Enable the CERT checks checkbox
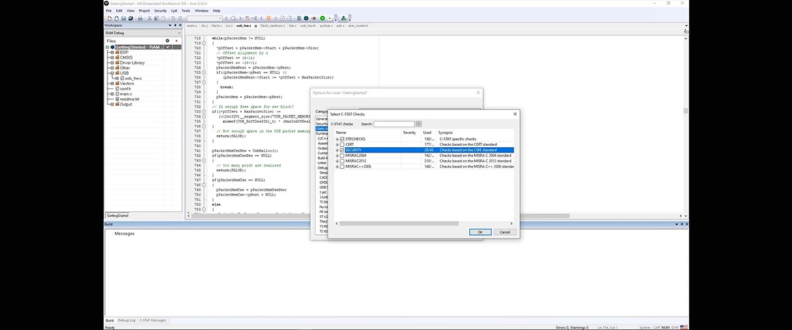The image size is (792, 330). point(342,145)
